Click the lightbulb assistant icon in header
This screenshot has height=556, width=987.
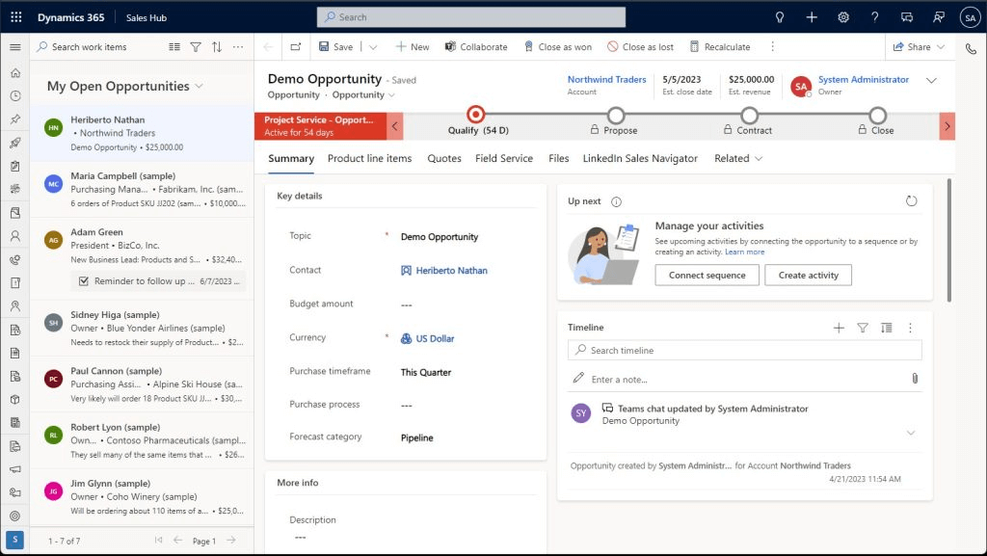click(780, 17)
